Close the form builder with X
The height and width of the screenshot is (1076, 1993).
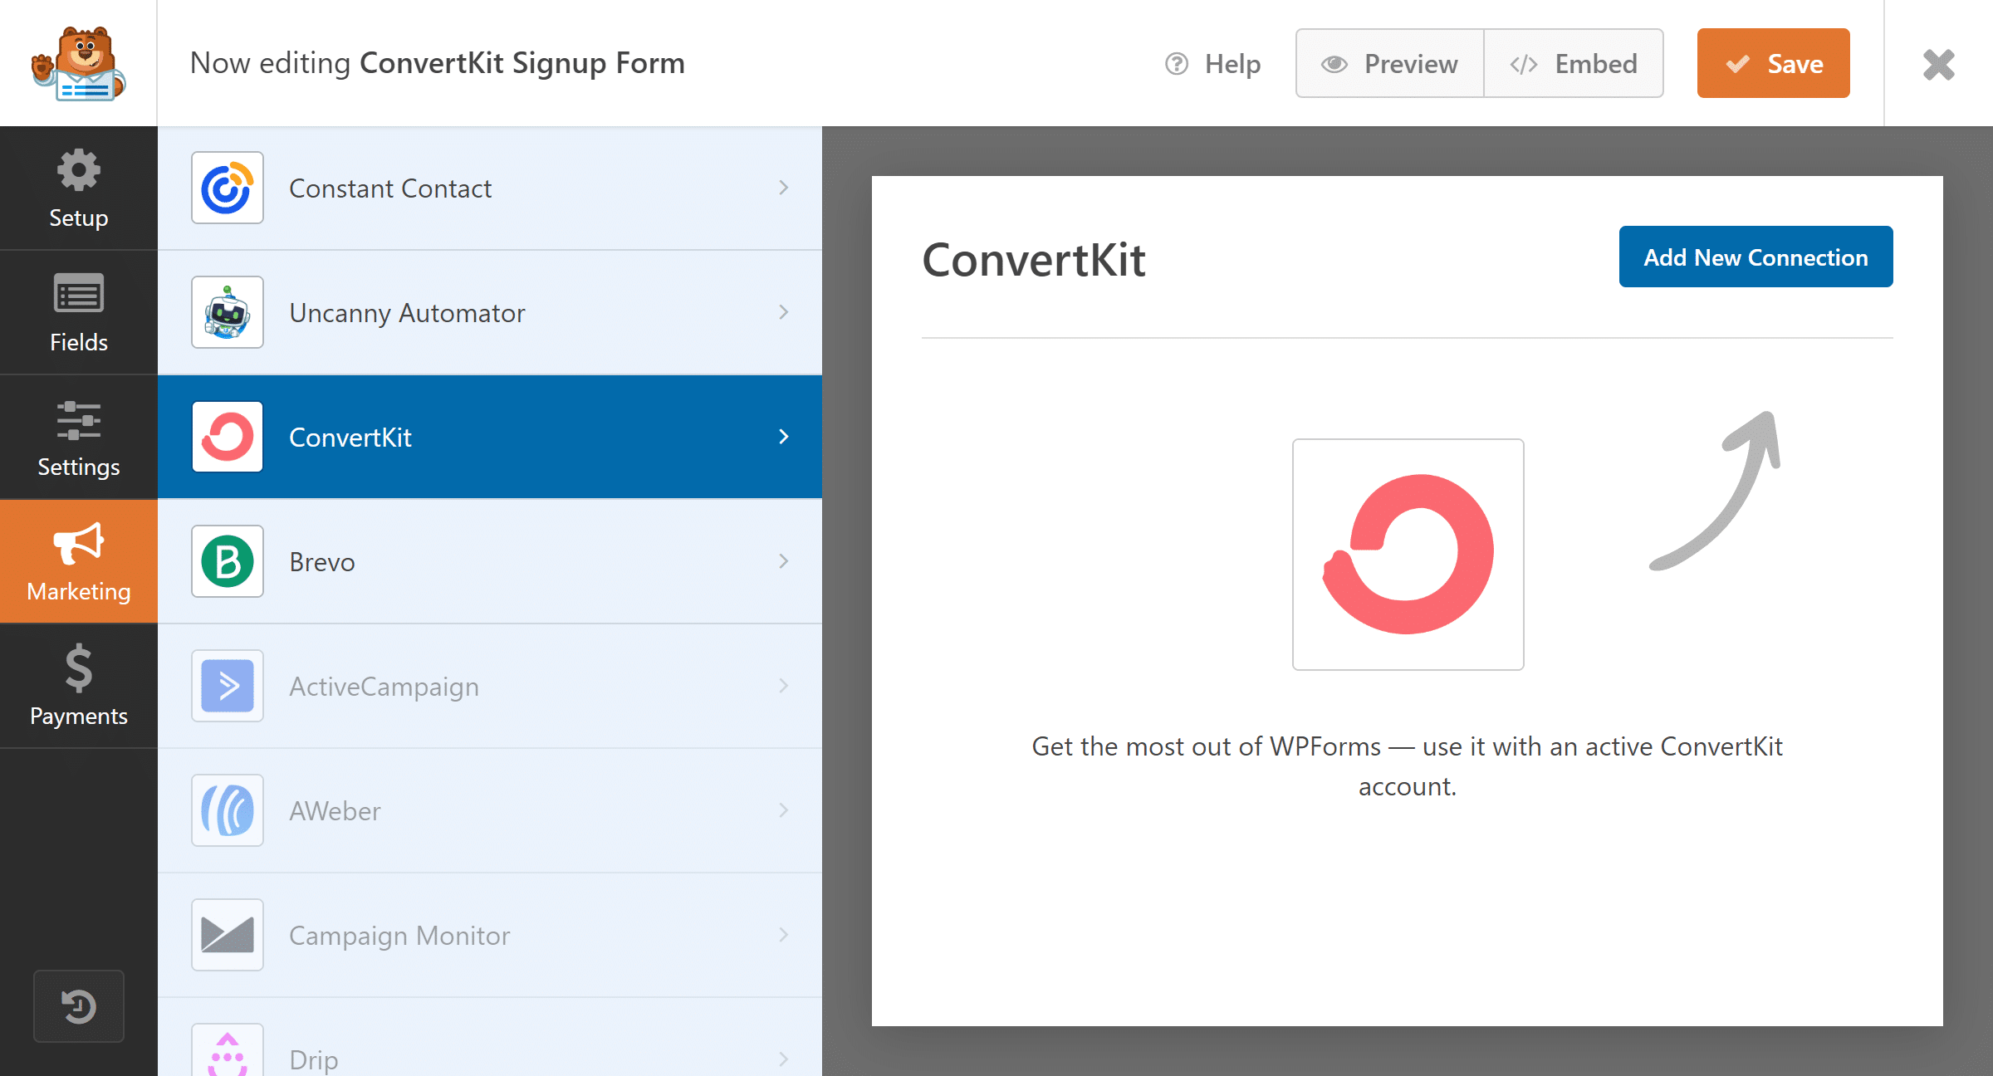(x=1939, y=64)
